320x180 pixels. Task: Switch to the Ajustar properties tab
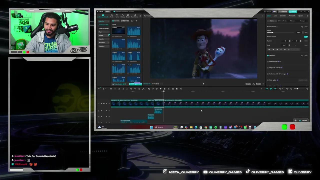pyautogui.click(x=300, y=16)
